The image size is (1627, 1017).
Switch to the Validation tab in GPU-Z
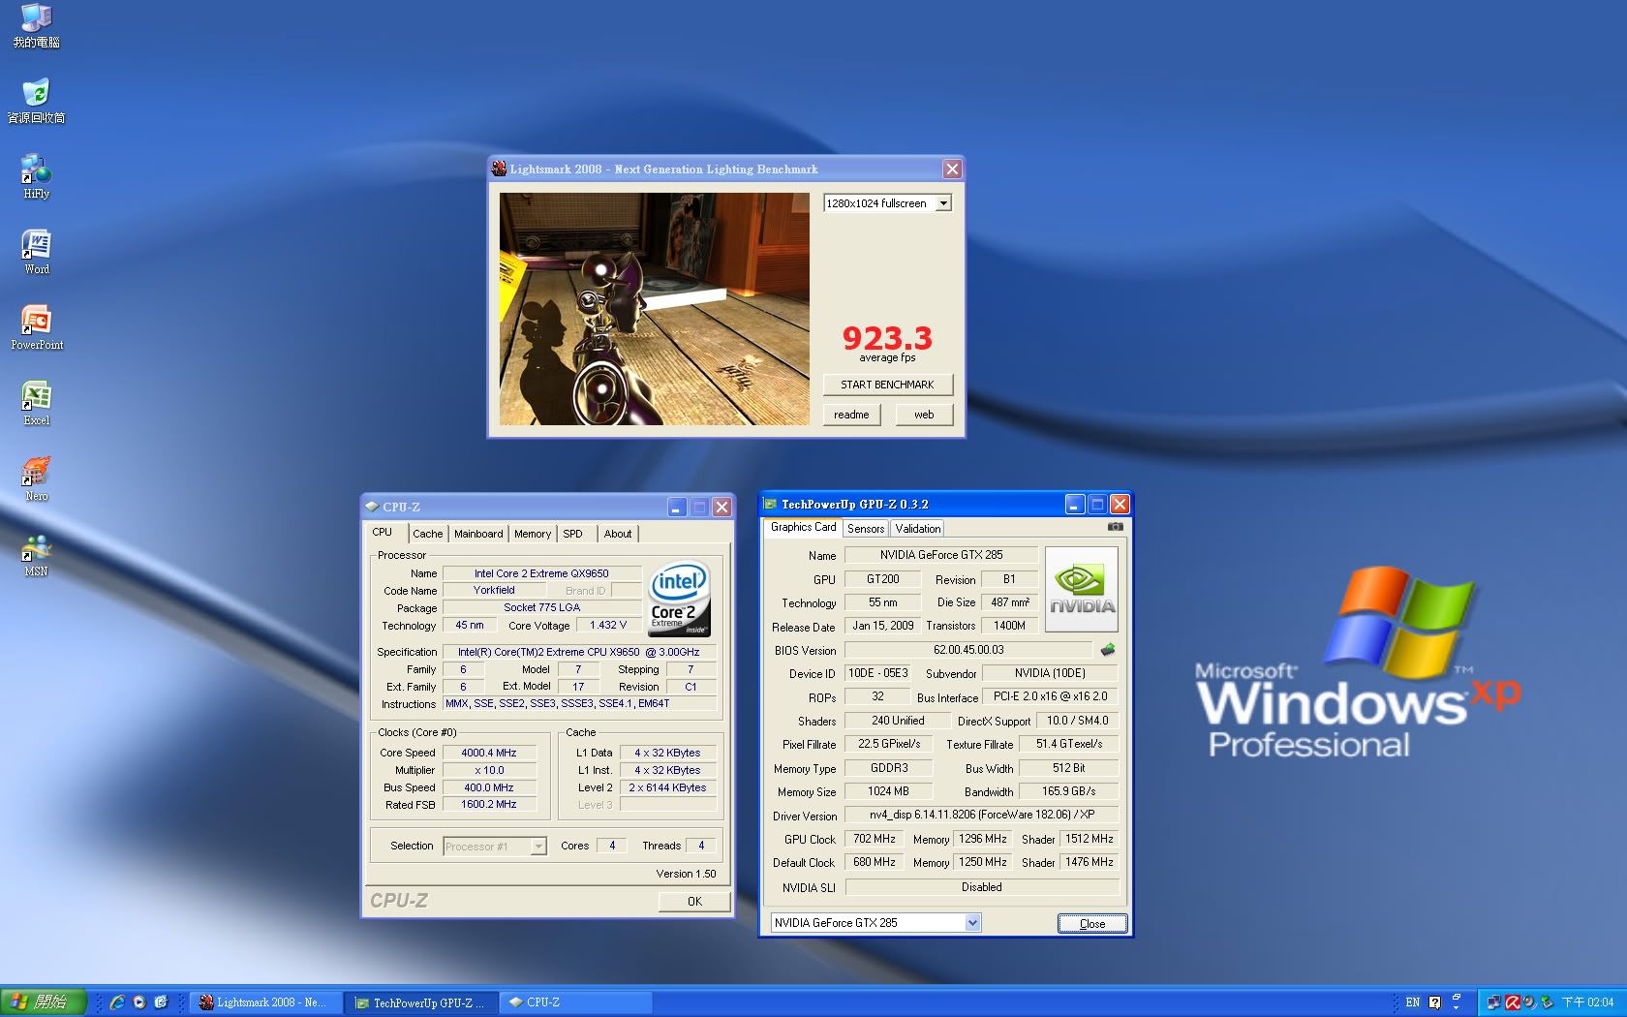917,529
